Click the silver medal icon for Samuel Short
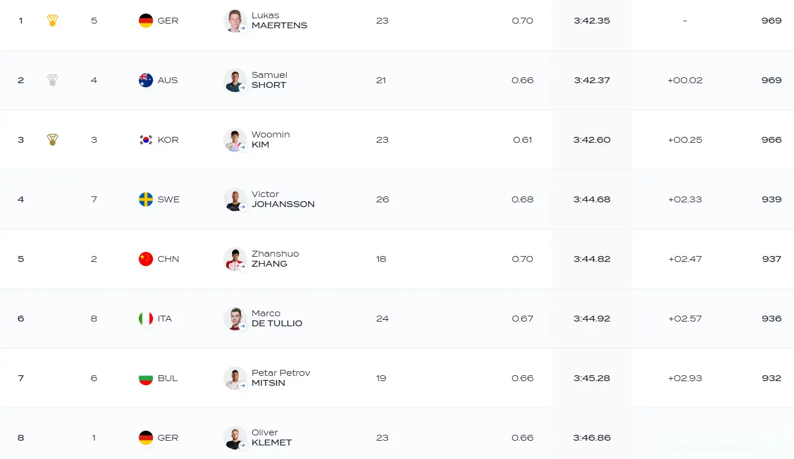Image resolution: width=794 pixels, height=459 pixels. pyautogui.click(x=53, y=80)
